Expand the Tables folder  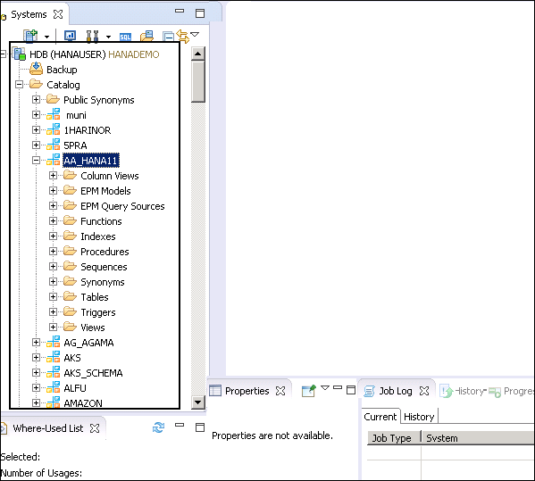tap(53, 296)
